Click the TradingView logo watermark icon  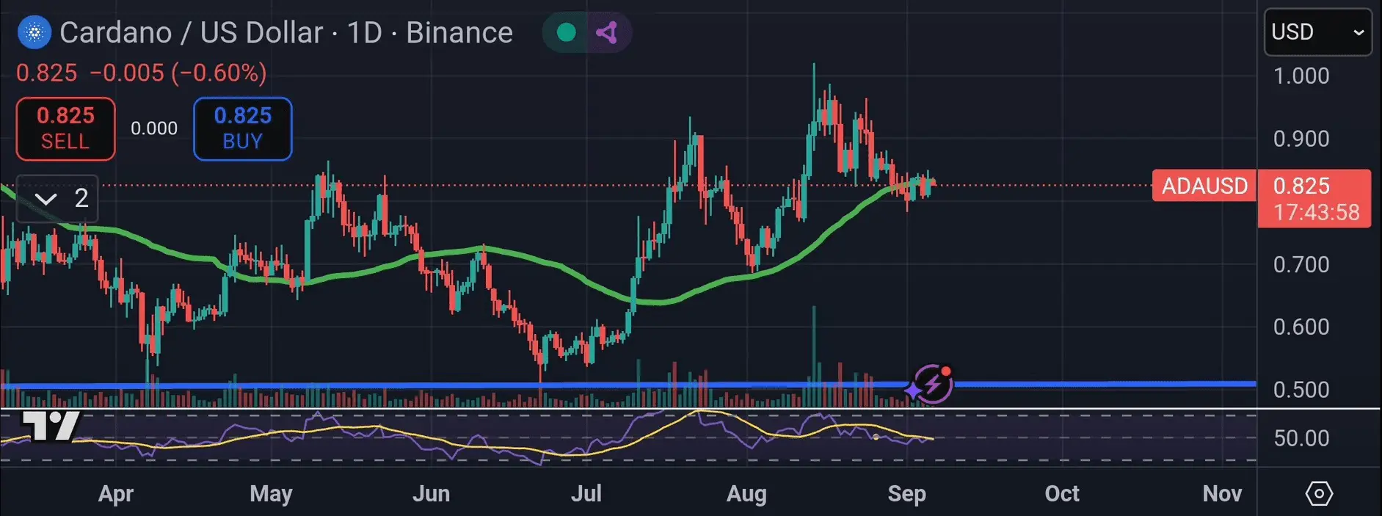pos(50,426)
